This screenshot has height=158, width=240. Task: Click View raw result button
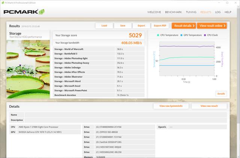tap(209, 106)
